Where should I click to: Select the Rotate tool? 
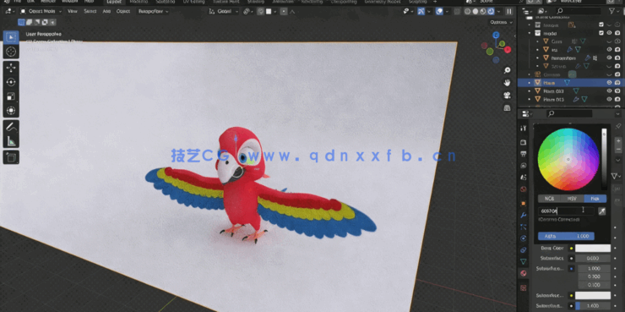pos(11,82)
